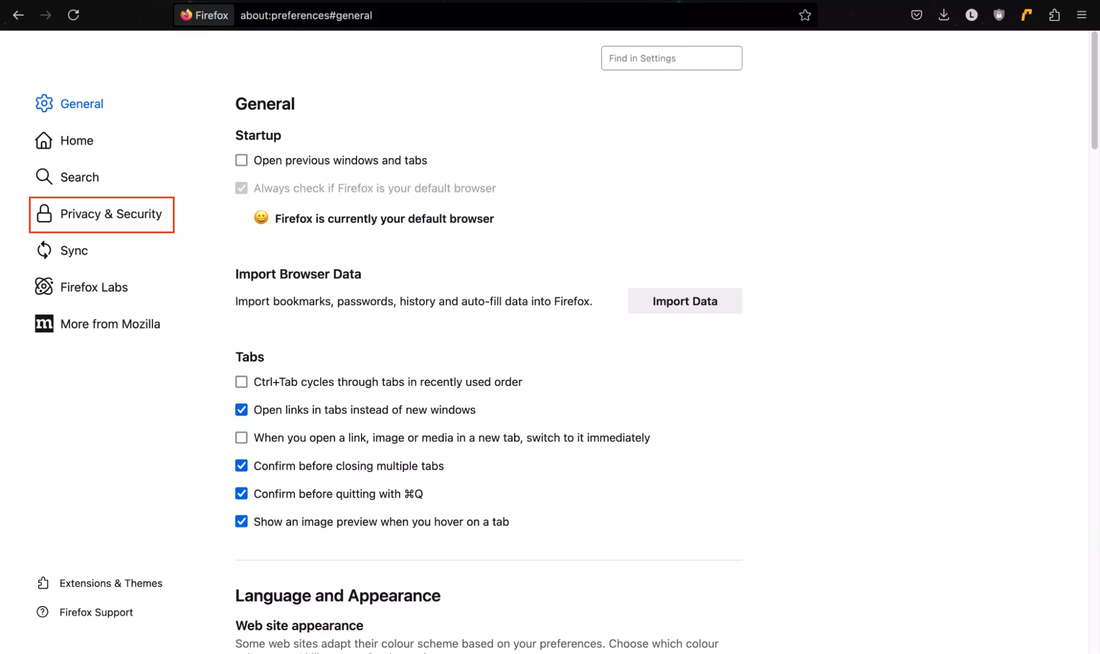Disable image preview on tab hover
The width and height of the screenshot is (1100, 654).
tap(242, 521)
